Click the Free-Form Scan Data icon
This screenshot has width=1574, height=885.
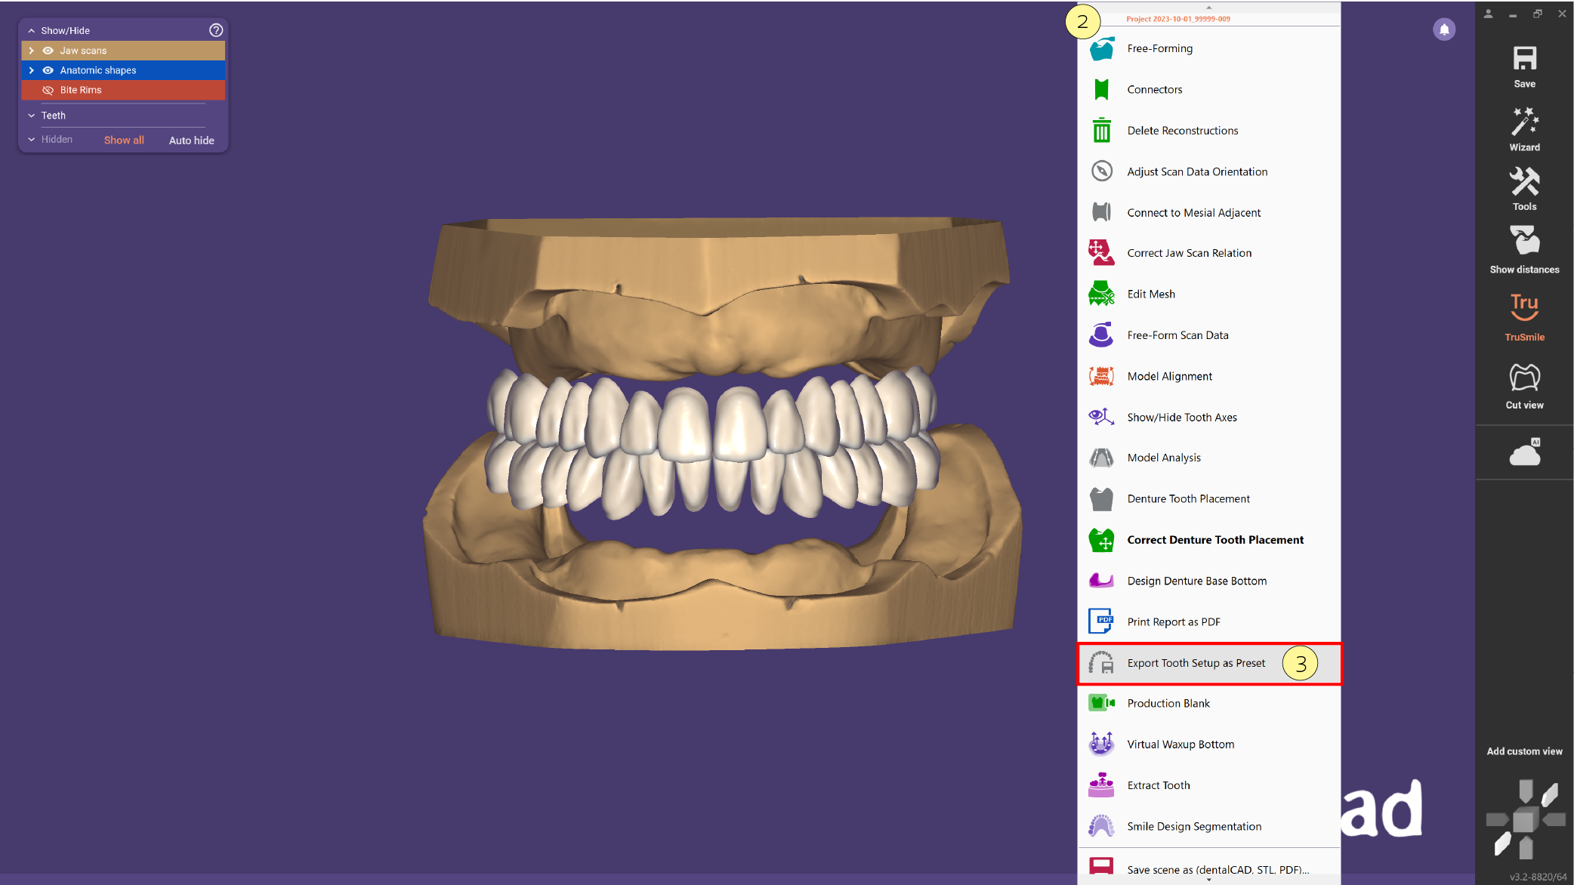pyautogui.click(x=1101, y=335)
